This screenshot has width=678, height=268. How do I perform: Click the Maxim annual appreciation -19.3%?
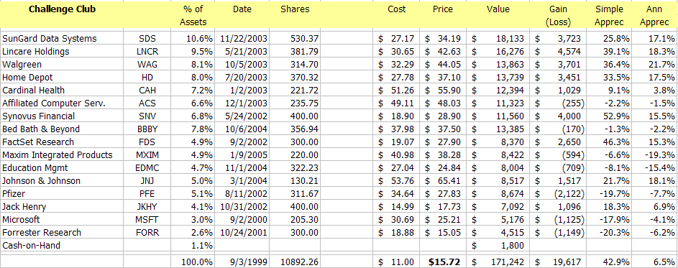655,154
